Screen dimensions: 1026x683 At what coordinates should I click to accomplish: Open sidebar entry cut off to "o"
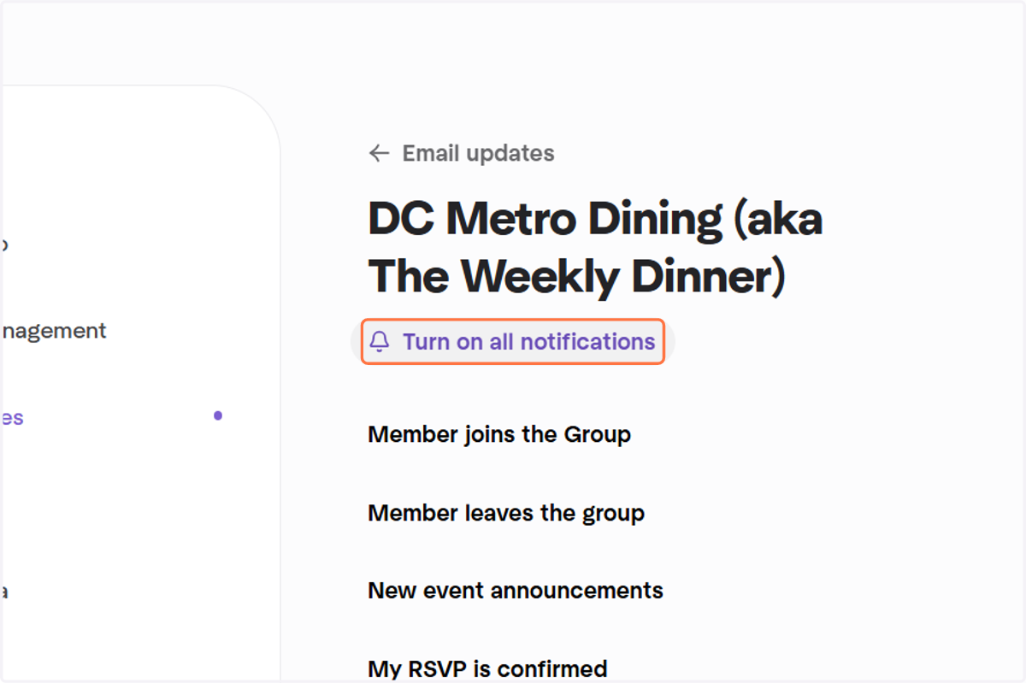tap(4, 245)
